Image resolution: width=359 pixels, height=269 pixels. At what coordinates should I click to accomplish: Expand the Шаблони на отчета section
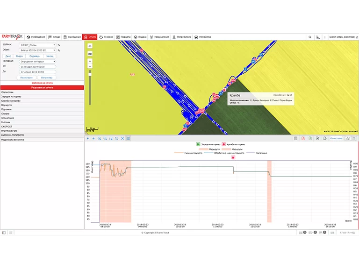(42, 83)
